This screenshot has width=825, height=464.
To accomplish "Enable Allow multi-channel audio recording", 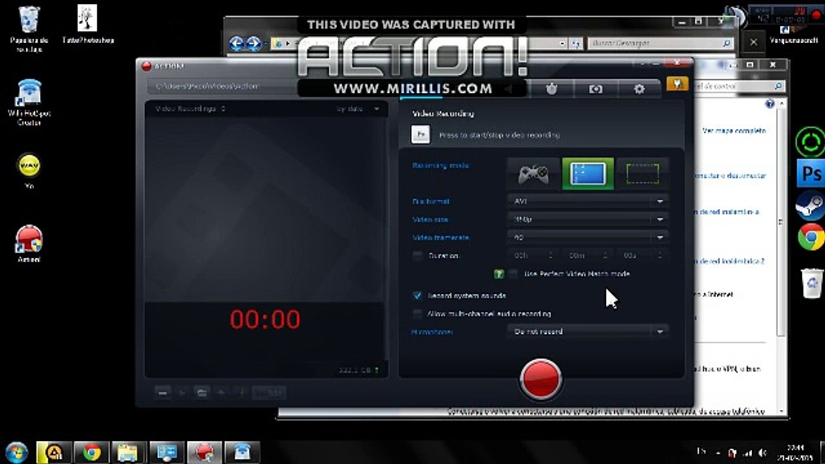I will click(x=418, y=314).
